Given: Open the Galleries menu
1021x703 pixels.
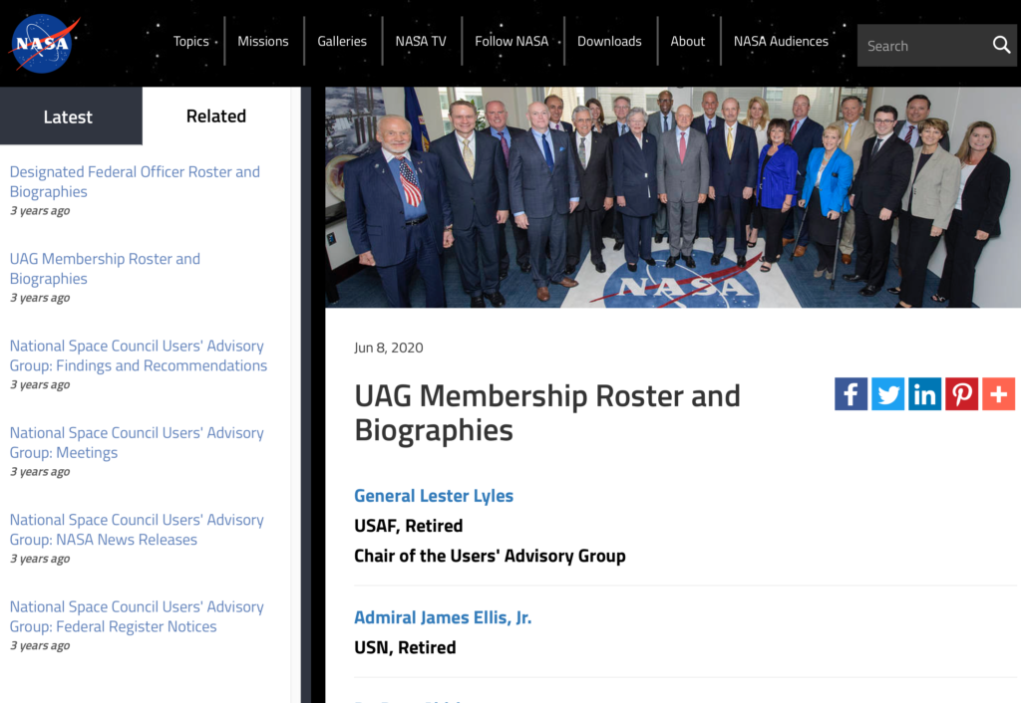Looking at the screenshot, I should coord(342,41).
